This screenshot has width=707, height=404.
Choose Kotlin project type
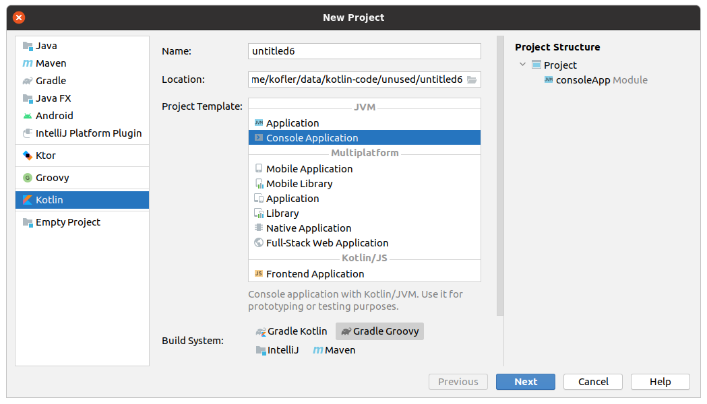point(82,200)
